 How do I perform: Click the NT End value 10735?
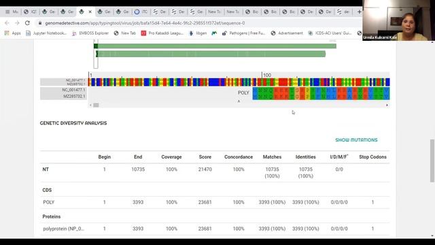138,169
